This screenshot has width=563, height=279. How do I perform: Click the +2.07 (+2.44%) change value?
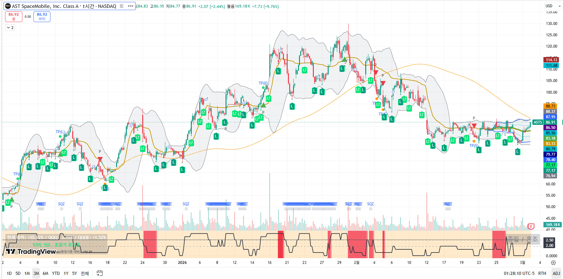[x=212, y=6]
